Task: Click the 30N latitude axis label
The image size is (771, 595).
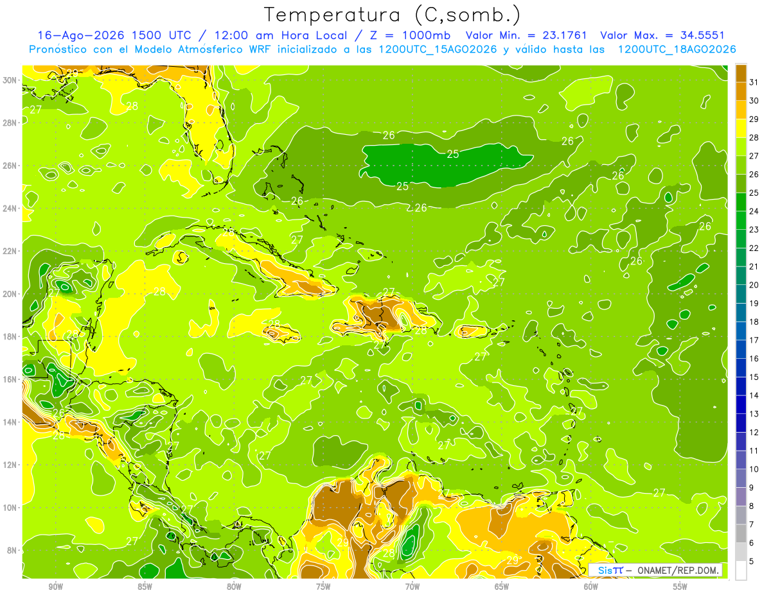Action: click(x=10, y=80)
